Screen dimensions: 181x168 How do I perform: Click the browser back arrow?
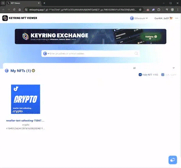click(x=3, y=9)
